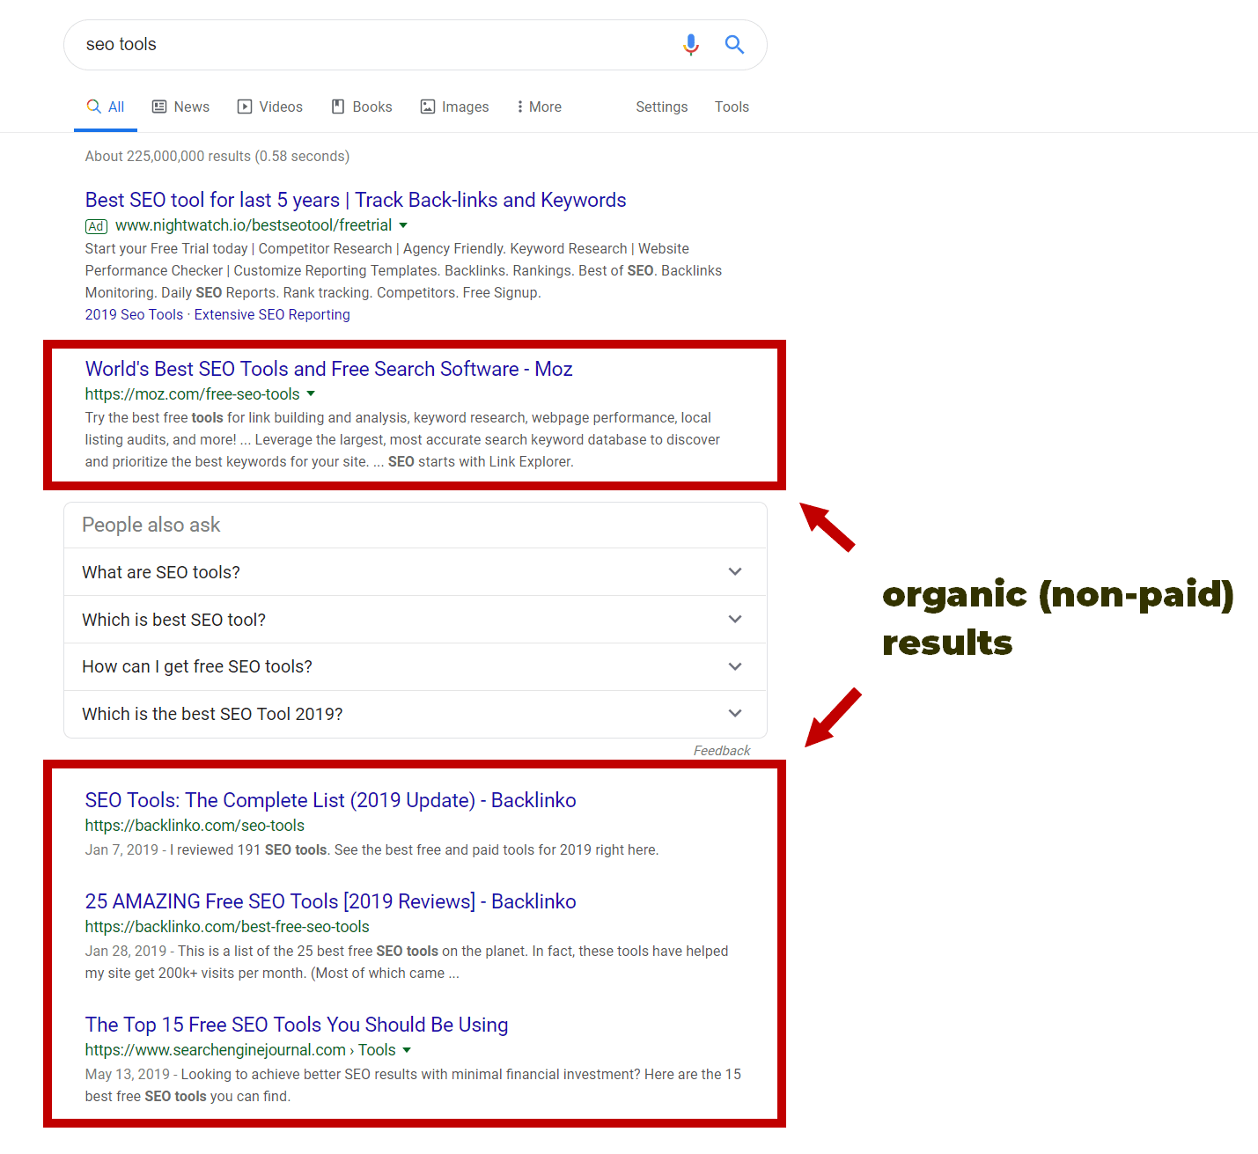Open search Tools options
1258x1154 pixels.
[732, 107]
